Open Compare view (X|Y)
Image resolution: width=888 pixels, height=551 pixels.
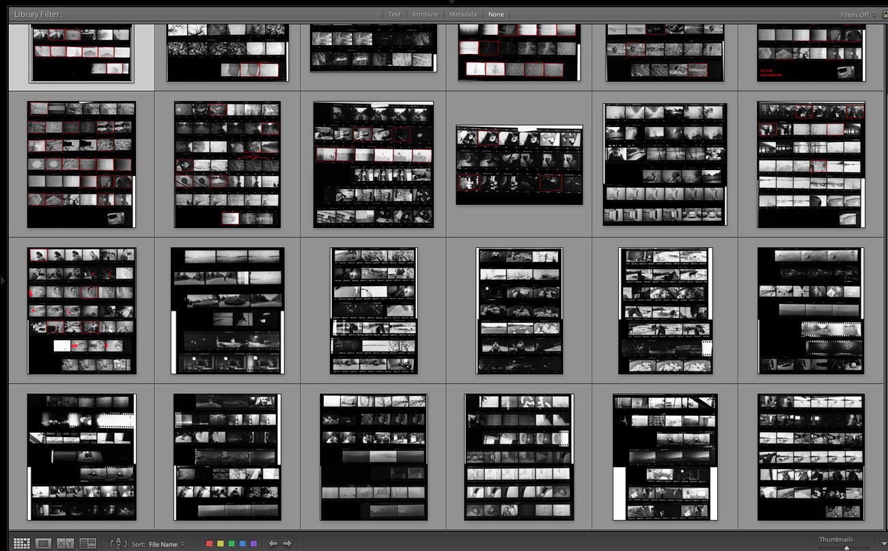tap(66, 543)
